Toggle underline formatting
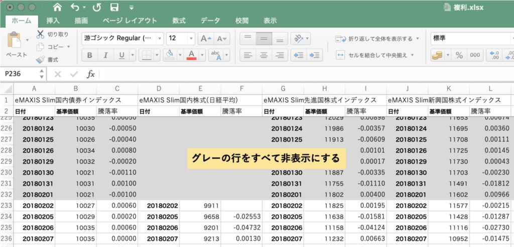 coord(121,55)
